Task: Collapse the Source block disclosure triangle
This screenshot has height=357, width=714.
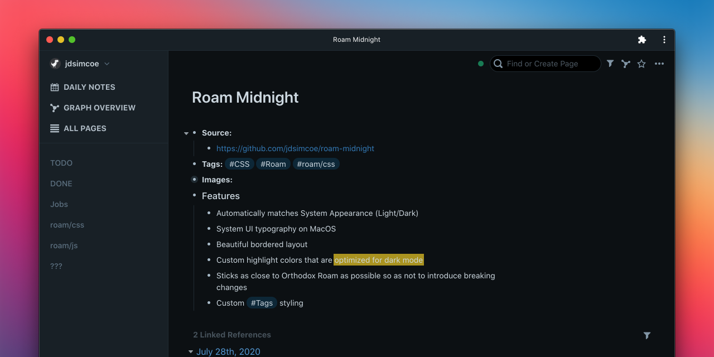Action: click(186, 133)
